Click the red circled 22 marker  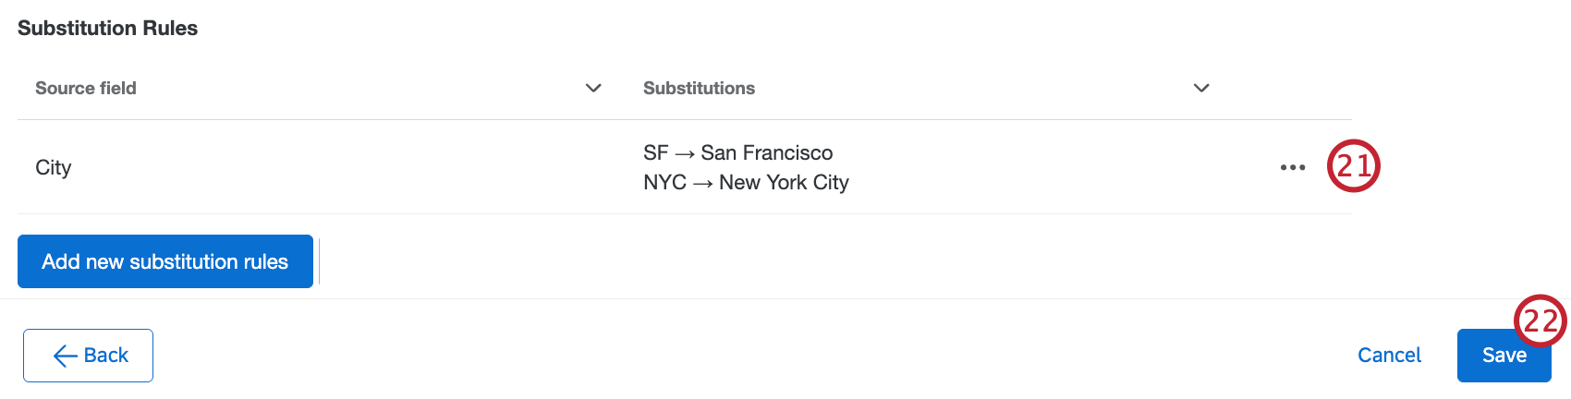(1540, 320)
